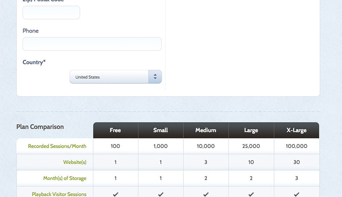Select the Large plan column header
This screenshot has width=342, height=197.
[x=251, y=130]
